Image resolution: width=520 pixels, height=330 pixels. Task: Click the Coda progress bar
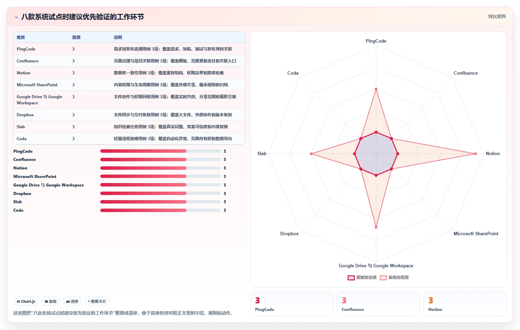pyautogui.click(x=161, y=210)
